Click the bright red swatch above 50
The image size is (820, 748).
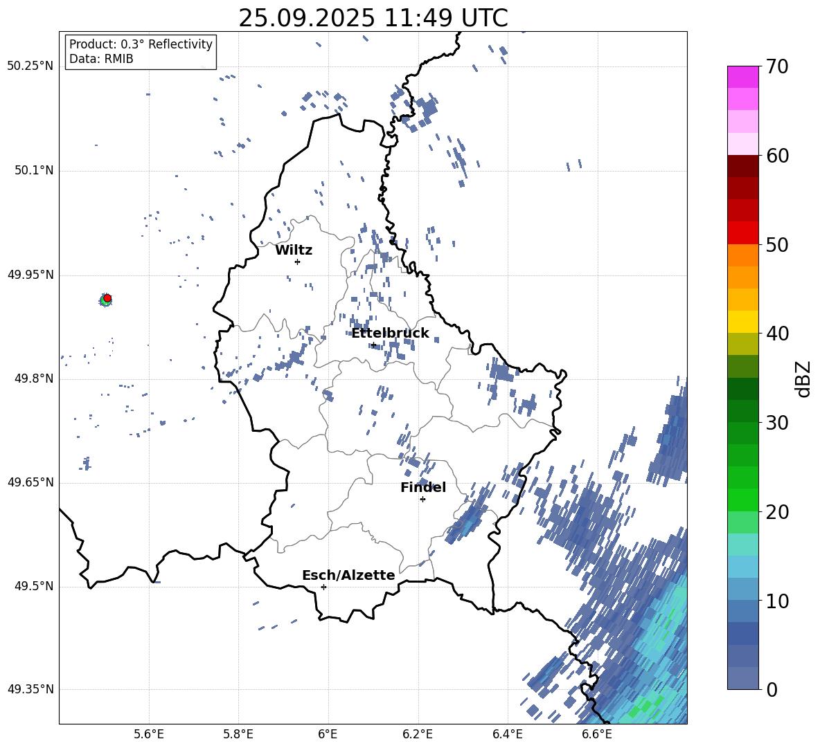[x=742, y=233]
